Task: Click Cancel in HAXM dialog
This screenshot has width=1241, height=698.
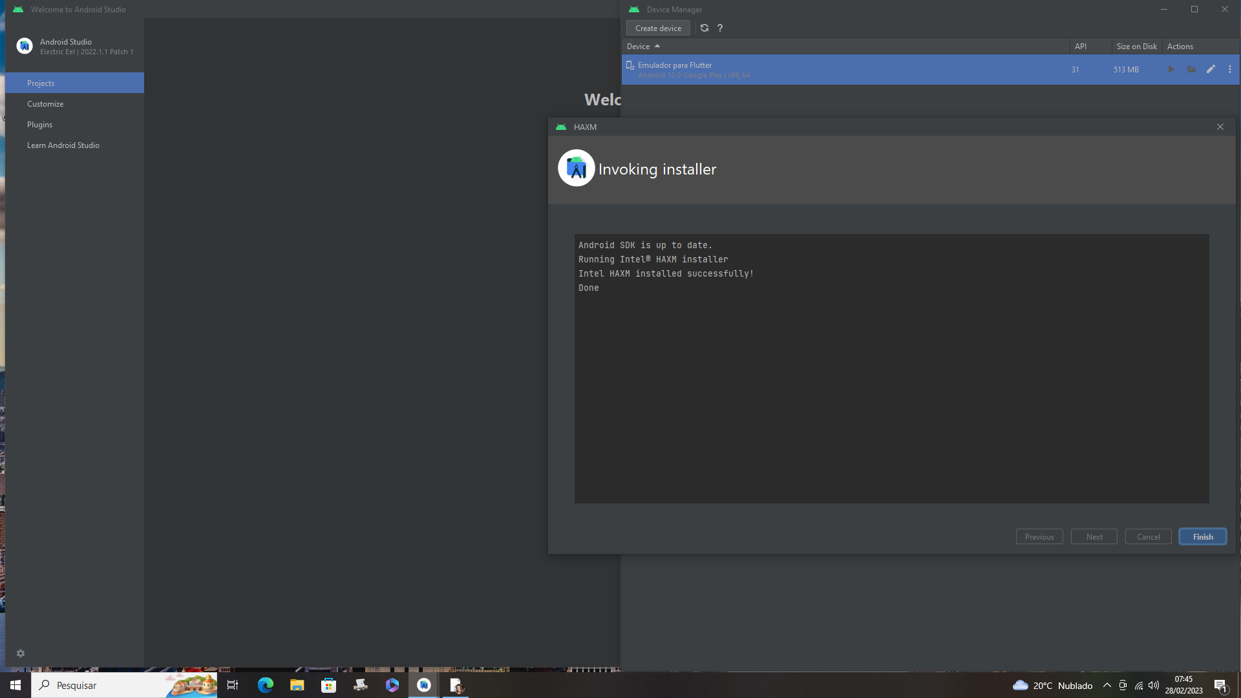Action: (x=1149, y=536)
